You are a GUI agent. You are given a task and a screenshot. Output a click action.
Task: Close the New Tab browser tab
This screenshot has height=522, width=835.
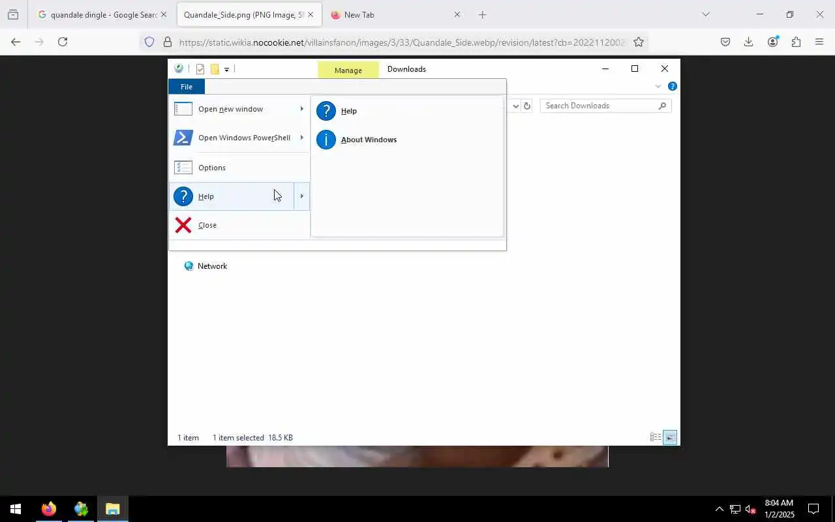click(457, 14)
